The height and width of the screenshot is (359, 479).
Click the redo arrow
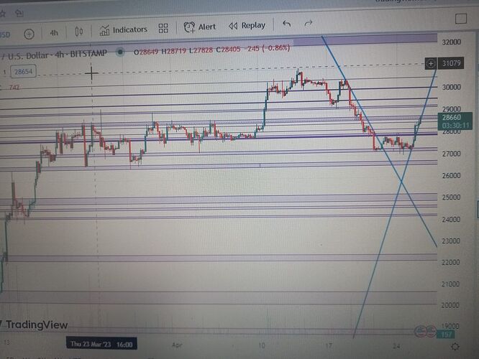[x=309, y=23]
